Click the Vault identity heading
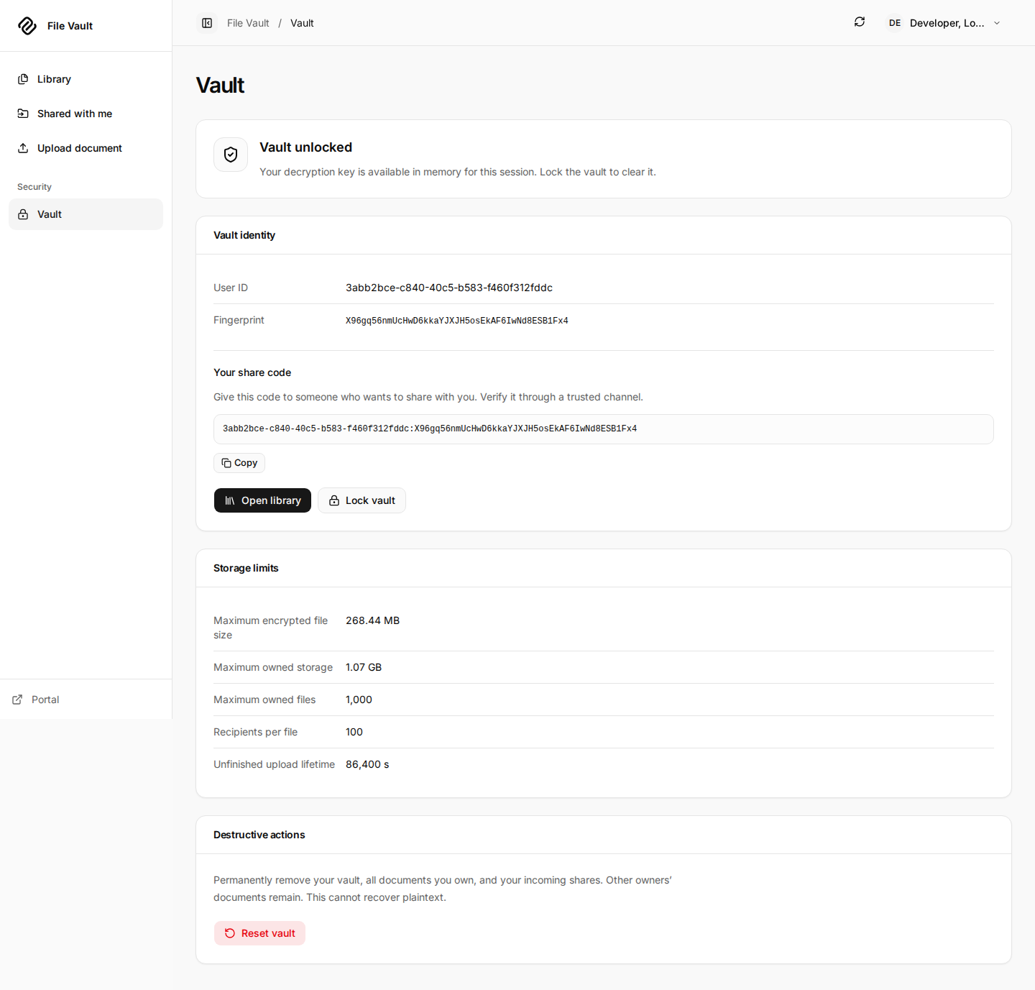The height and width of the screenshot is (990, 1035). [x=244, y=235]
